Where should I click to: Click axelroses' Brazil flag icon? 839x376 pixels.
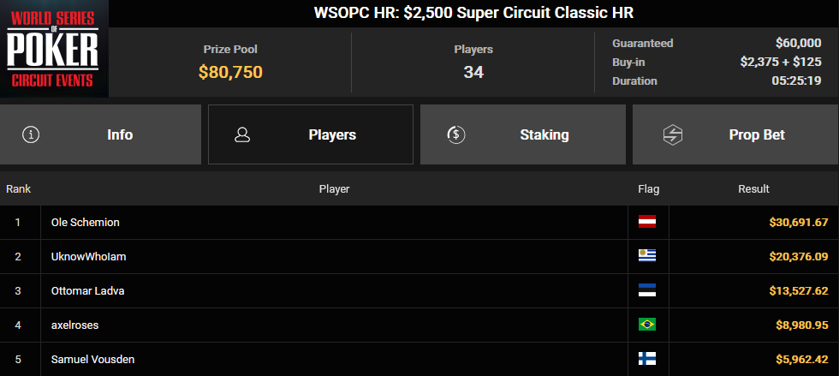(647, 325)
